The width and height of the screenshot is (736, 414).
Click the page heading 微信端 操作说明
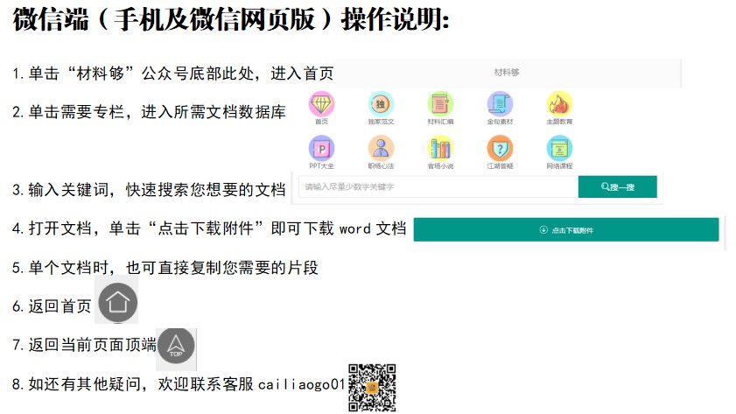pos(231,20)
